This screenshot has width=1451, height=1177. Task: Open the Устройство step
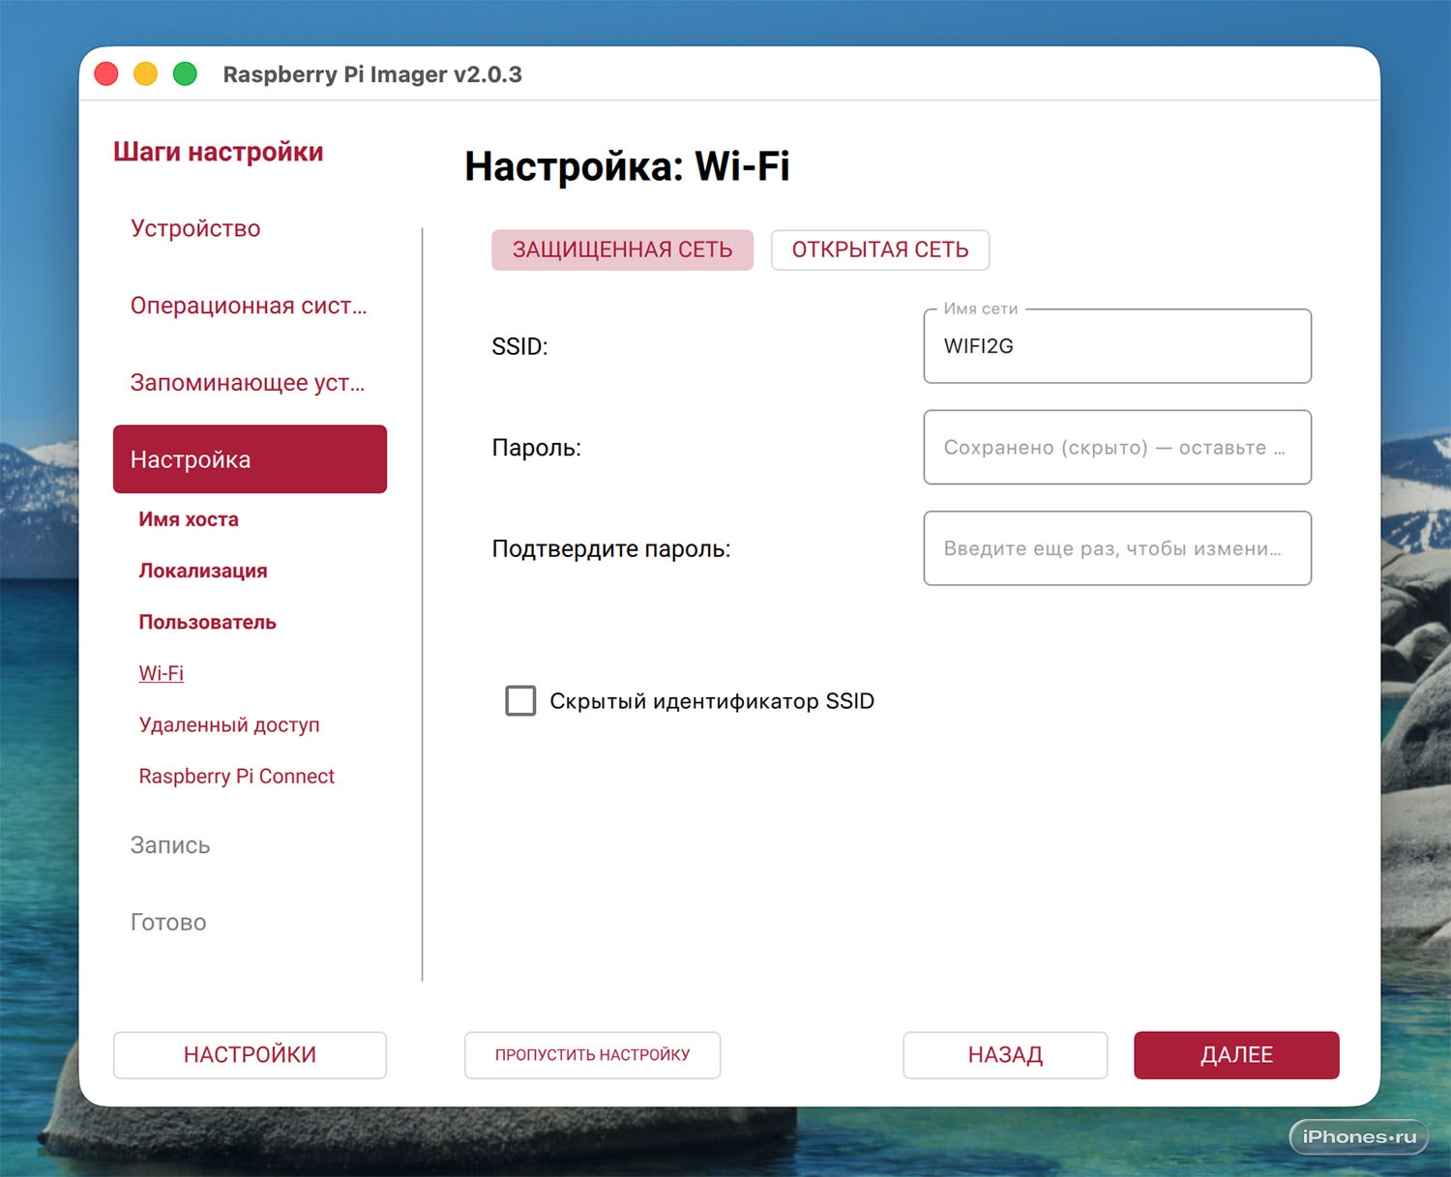pyautogui.click(x=195, y=228)
